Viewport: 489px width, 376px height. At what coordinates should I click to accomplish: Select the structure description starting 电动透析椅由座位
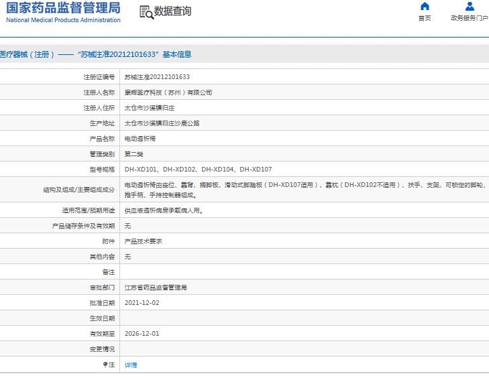coord(305,190)
